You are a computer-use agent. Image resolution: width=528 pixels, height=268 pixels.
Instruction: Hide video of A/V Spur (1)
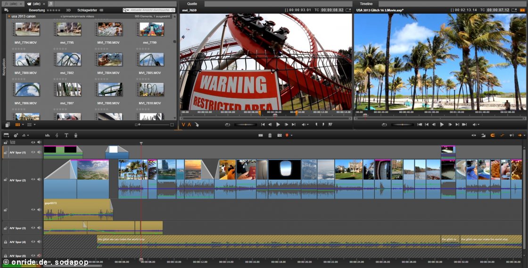(x=33, y=152)
